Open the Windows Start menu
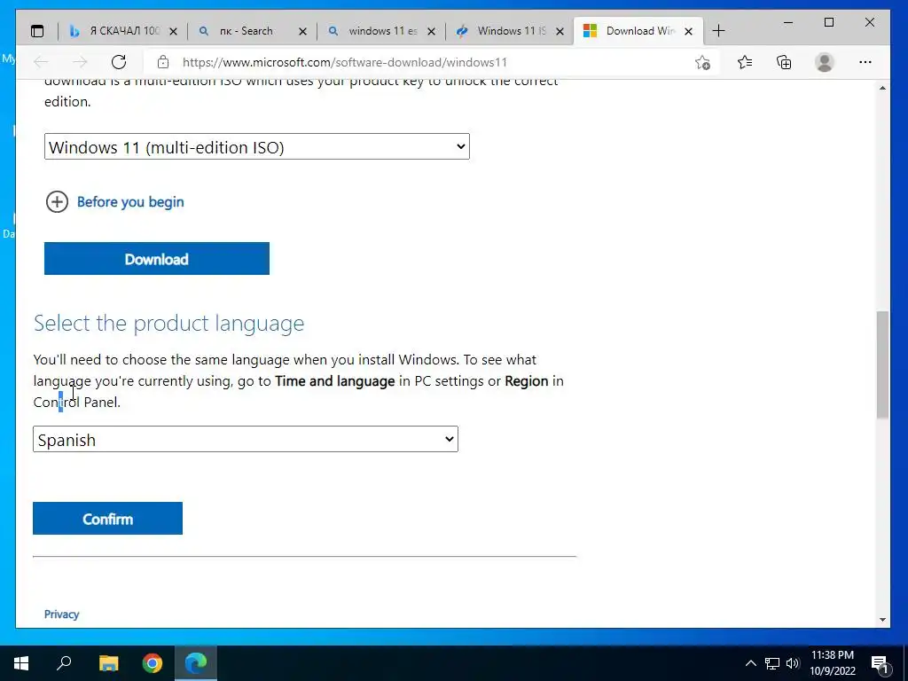 [21, 663]
